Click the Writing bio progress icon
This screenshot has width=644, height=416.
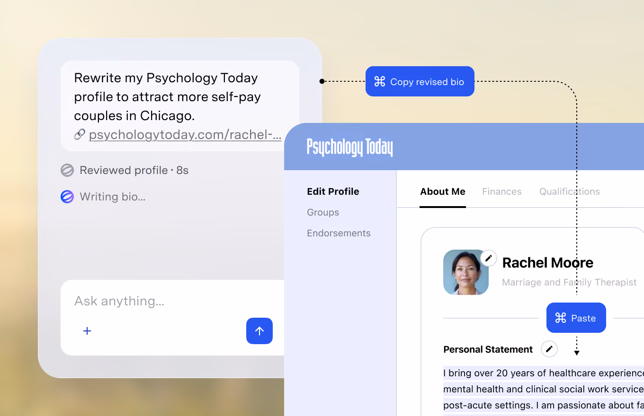pyautogui.click(x=67, y=197)
